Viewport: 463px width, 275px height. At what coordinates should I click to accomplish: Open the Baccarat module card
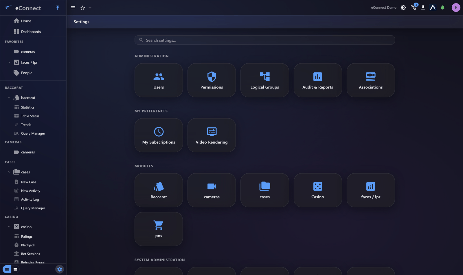click(x=159, y=190)
